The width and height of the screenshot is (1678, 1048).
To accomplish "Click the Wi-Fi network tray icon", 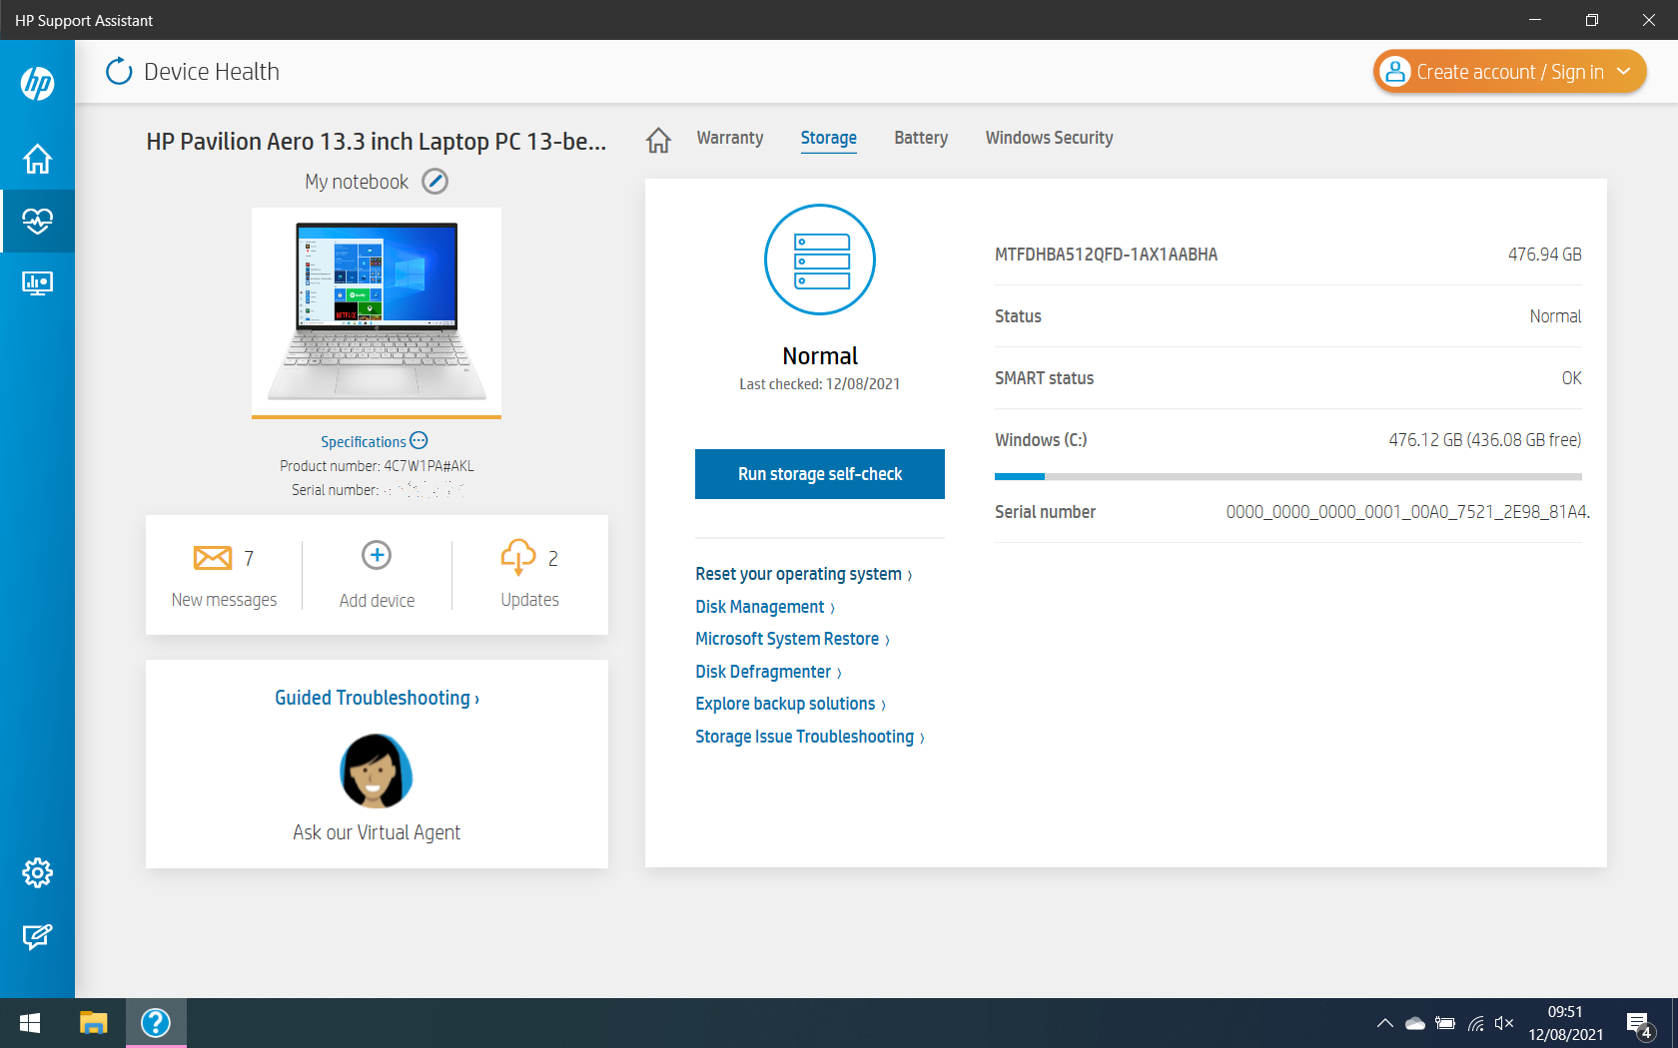I will (1475, 1023).
